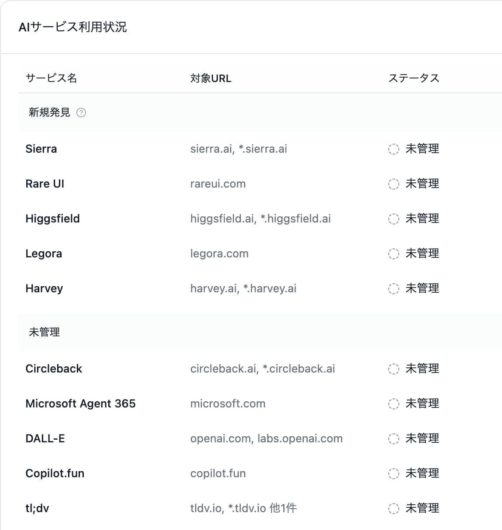
Task: Click 未管理 status text for Microsoft Agent 365
Action: (x=423, y=403)
